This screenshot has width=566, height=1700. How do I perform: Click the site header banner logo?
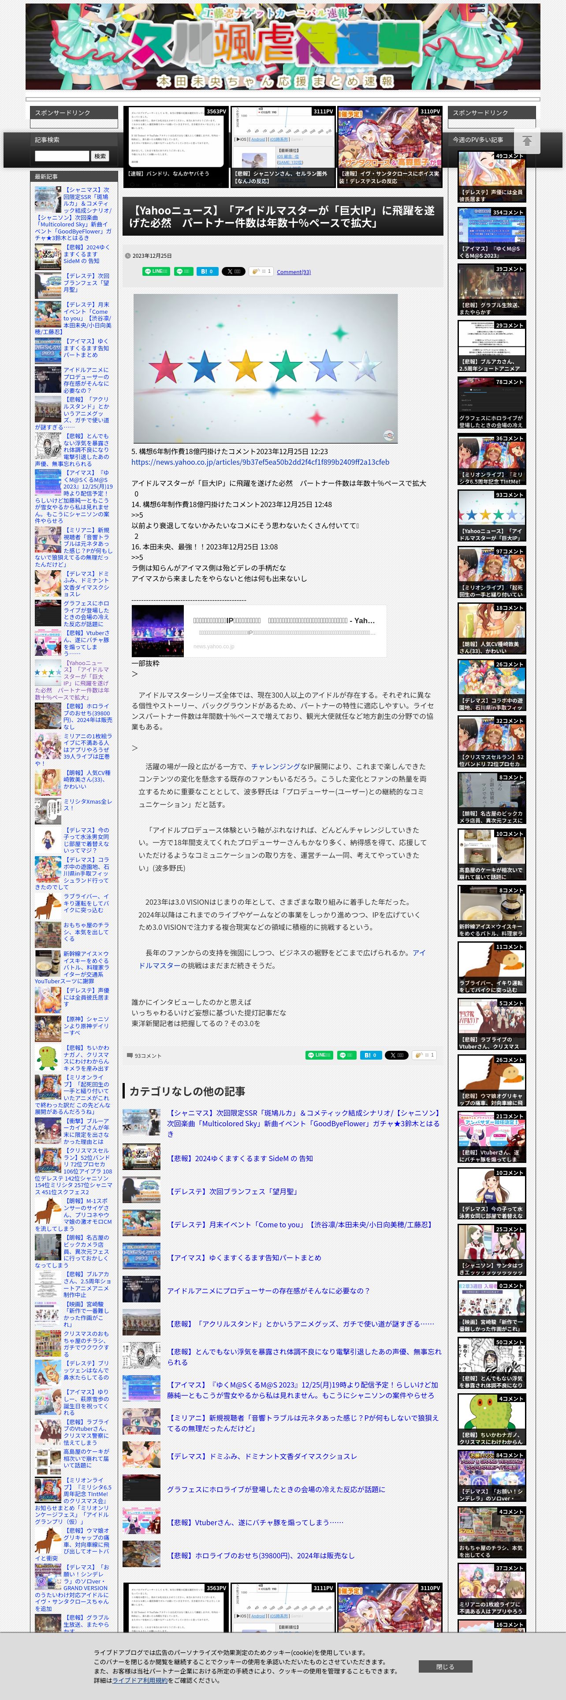[x=283, y=47]
